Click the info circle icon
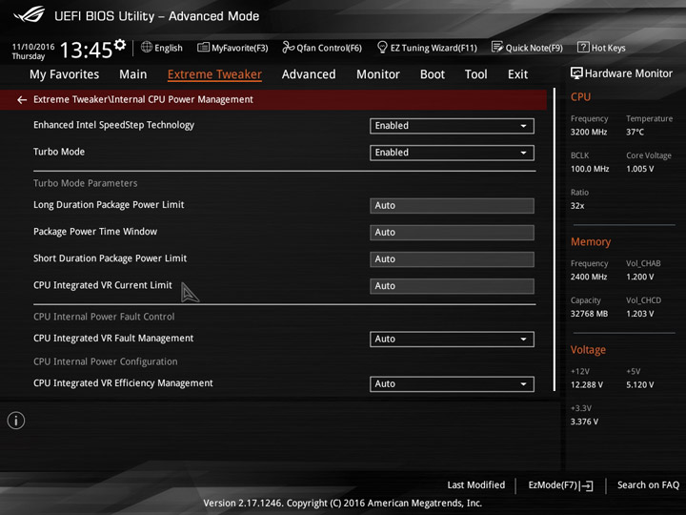686x515 pixels. (16, 421)
